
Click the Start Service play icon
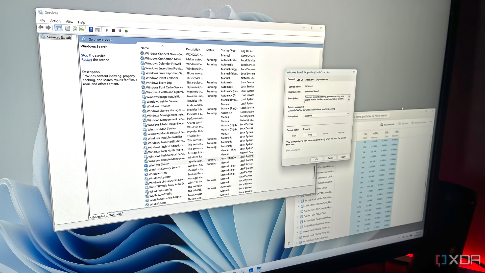[x=107, y=30]
